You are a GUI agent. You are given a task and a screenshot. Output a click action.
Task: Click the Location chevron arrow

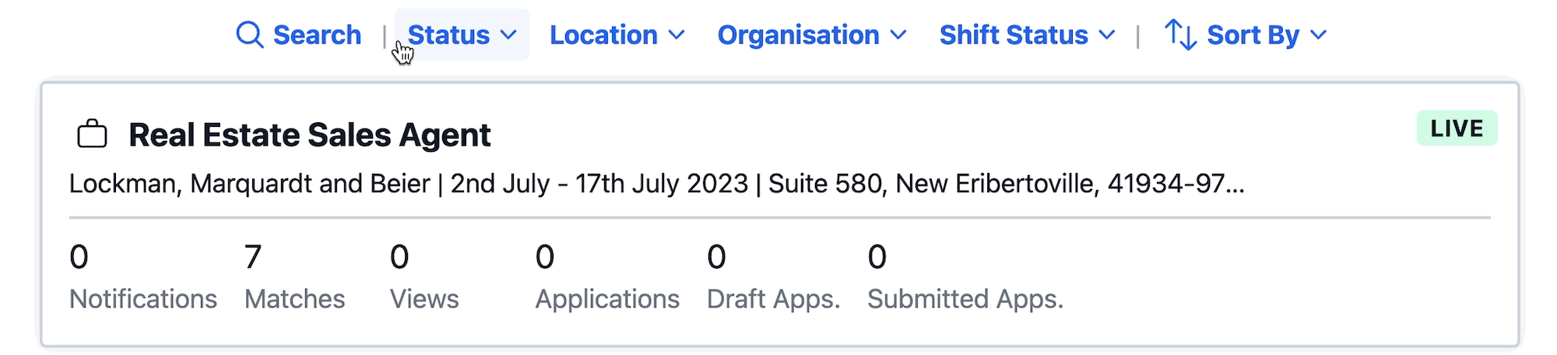pyautogui.click(x=677, y=35)
